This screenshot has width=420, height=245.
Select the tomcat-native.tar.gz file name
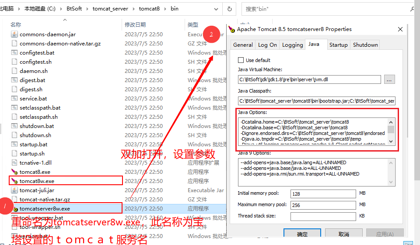pyautogui.click(x=45, y=200)
